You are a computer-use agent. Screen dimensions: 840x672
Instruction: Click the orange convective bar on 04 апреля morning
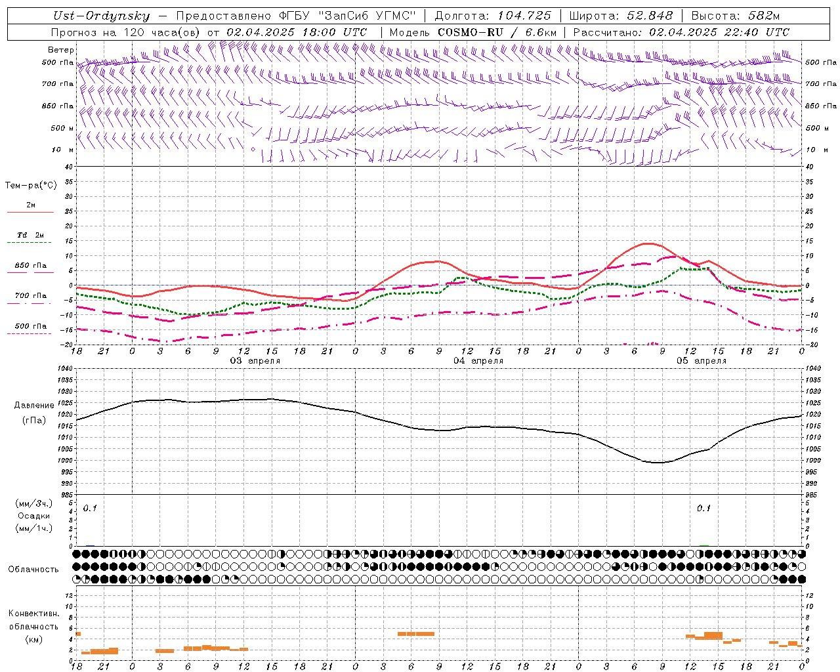pyautogui.click(x=416, y=634)
